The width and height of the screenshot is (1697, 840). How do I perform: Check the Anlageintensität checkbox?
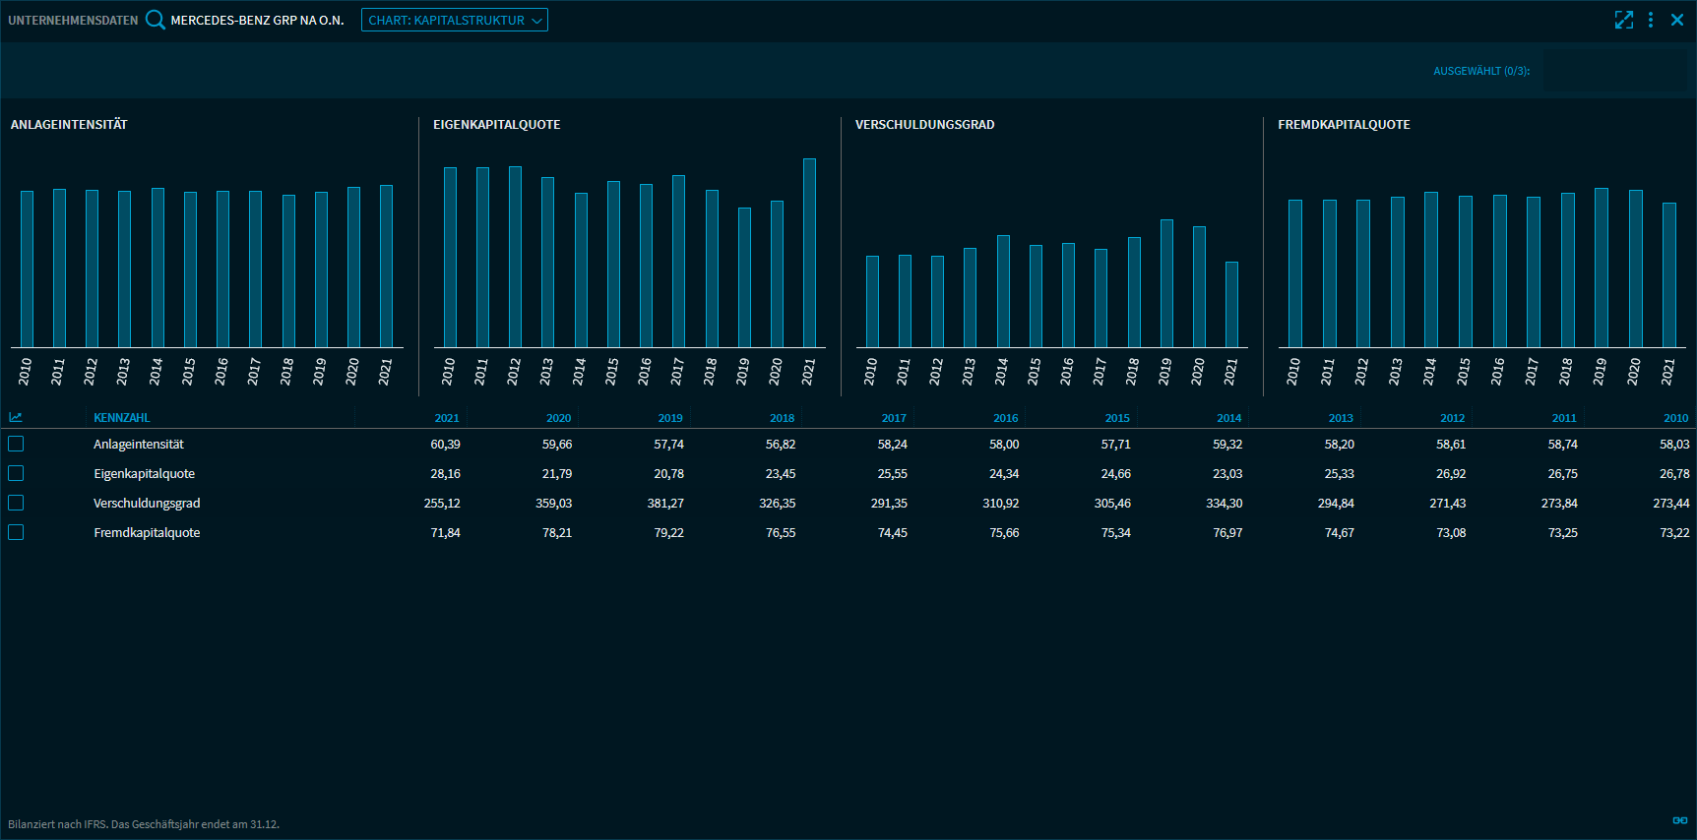(x=16, y=445)
